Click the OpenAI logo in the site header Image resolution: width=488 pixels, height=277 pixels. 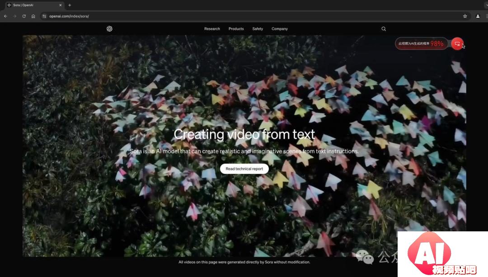pos(109,28)
